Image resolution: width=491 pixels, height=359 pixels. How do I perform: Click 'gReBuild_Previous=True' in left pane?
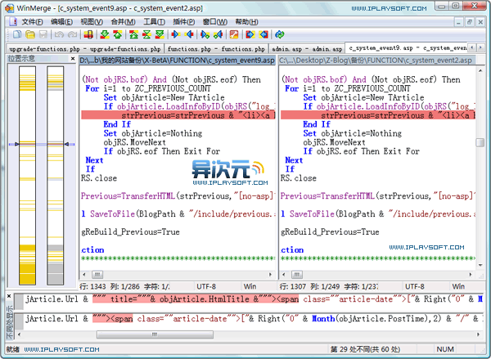(x=131, y=232)
